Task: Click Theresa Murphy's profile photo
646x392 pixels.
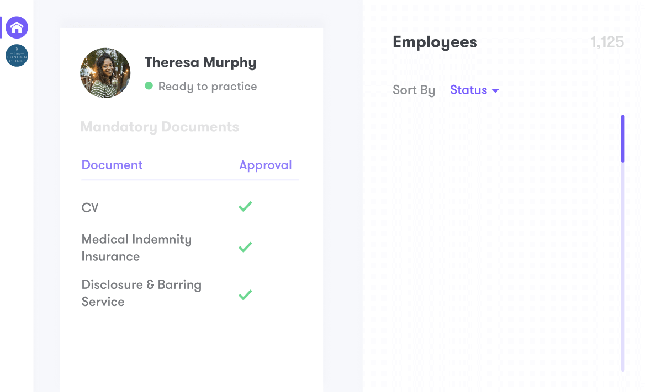Action: pyautogui.click(x=105, y=73)
